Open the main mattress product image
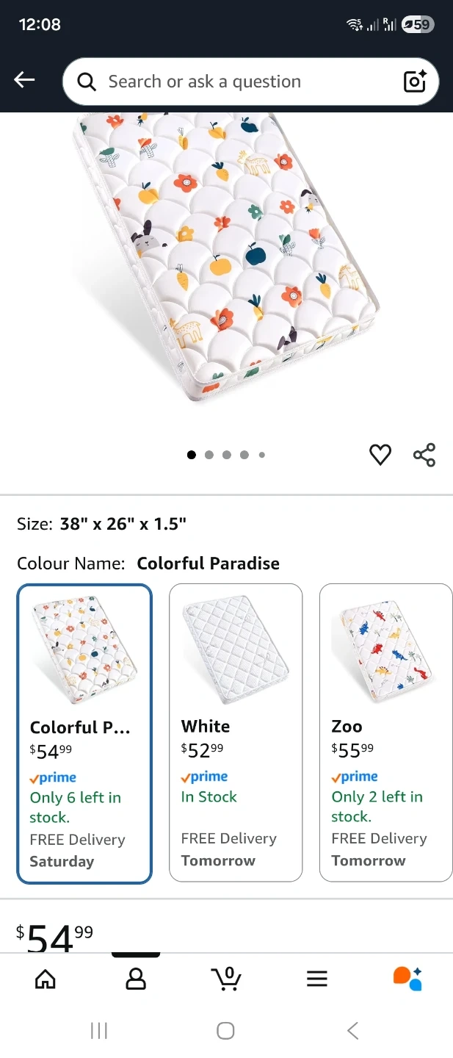This screenshot has height=1058, width=453. (226, 257)
